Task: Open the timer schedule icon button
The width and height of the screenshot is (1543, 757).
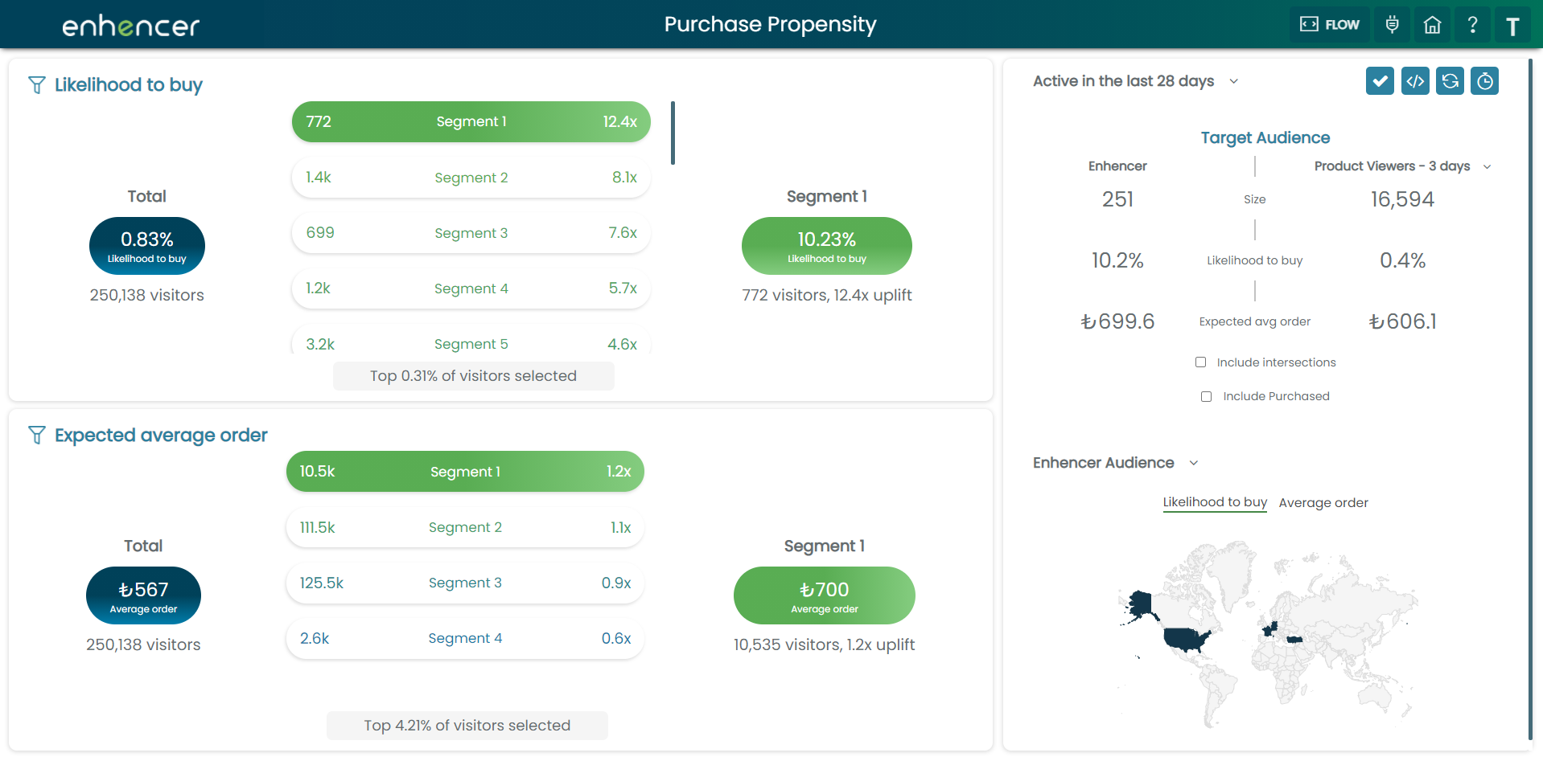Action: (1485, 81)
